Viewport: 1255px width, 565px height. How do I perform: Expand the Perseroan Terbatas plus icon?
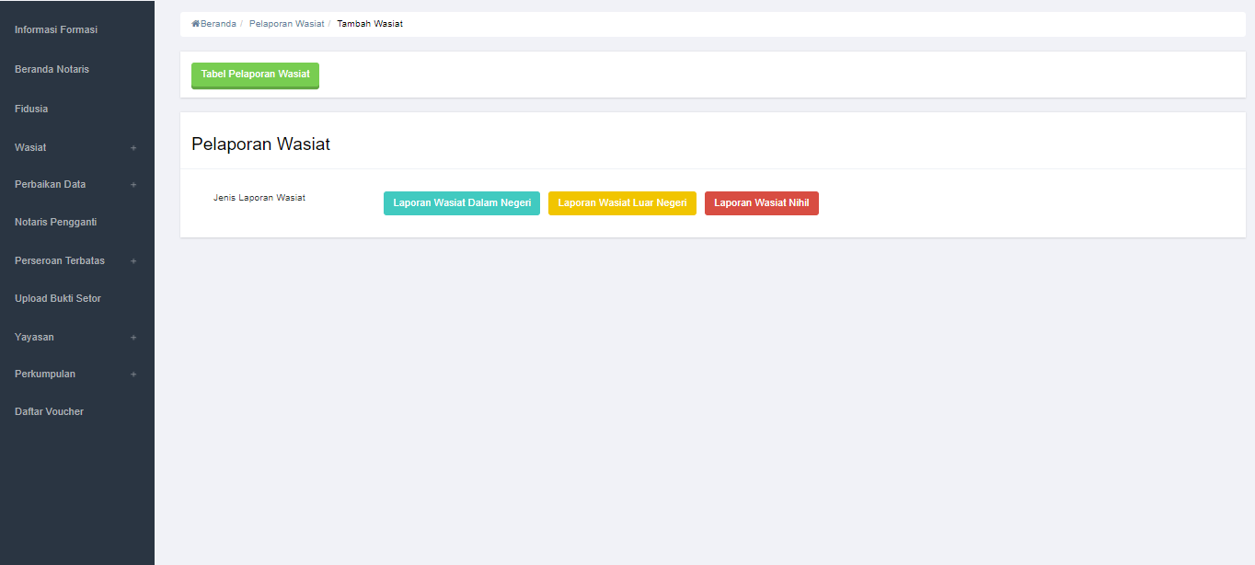coord(133,261)
